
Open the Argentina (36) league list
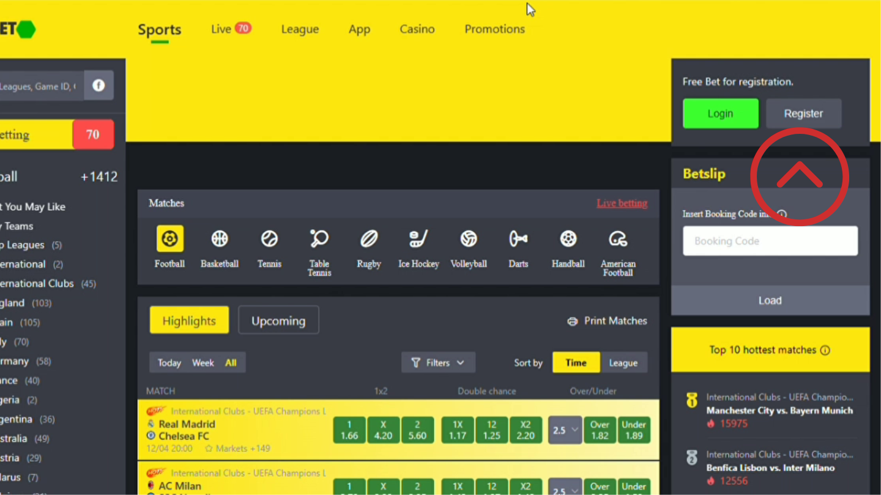coord(28,419)
